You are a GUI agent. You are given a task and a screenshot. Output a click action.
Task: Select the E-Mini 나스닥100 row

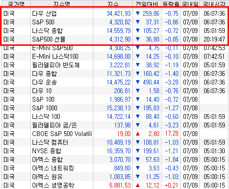click(115, 56)
